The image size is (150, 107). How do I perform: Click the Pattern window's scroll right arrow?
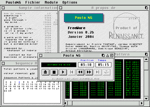tap(142, 103)
